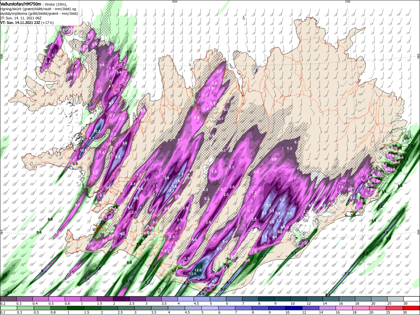
Task: Pick the bright pink 0.5 swatch on the upper scale
Action: (x=57, y=299)
